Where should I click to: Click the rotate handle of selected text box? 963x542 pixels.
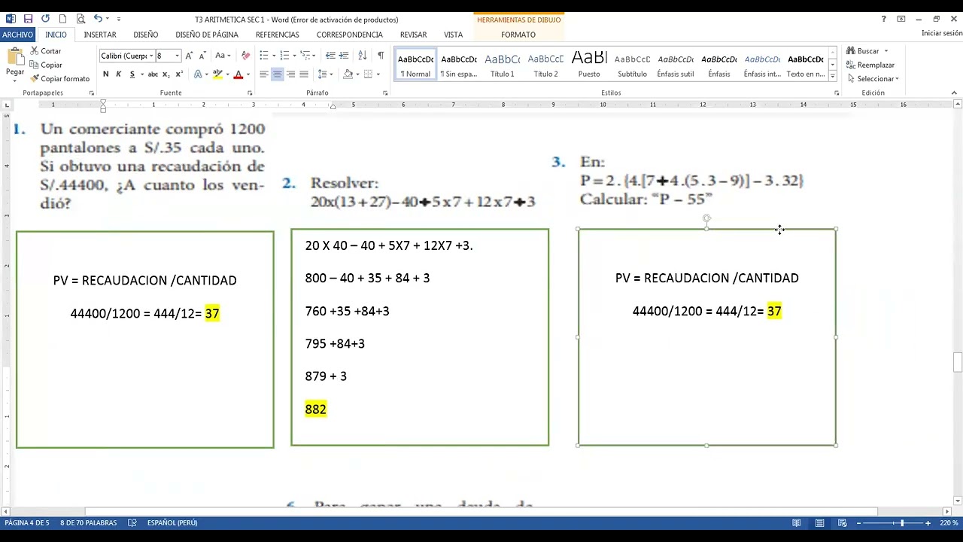pos(706,218)
